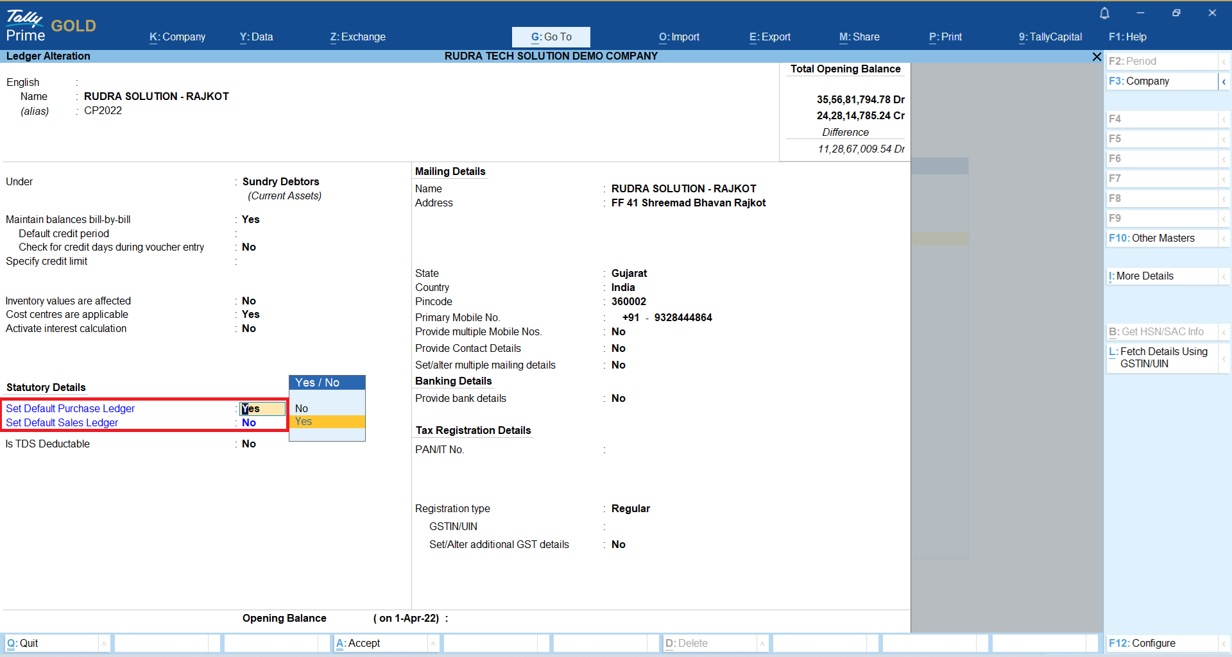Click the chevron beside F10: Other Masters
The width and height of the screenshot is (1232, 657).
1224,238
